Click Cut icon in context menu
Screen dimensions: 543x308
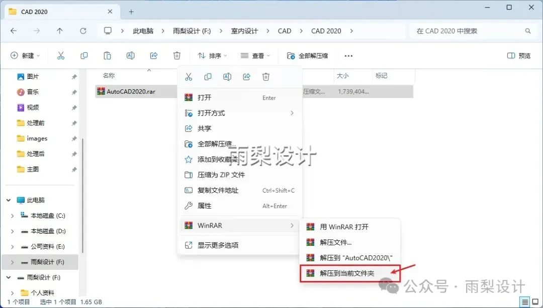pyautogui.click(x=189, y=77)
